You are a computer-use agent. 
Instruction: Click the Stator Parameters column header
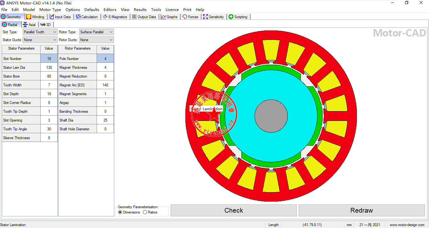[x=21, y=48]
